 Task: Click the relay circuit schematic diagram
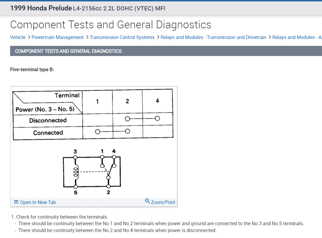pos(92,172)
